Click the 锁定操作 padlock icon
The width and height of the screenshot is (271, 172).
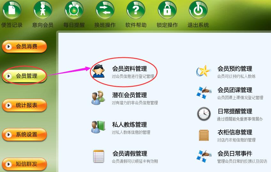(167, 10)
